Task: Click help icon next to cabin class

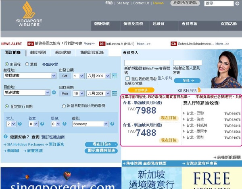Action: pyautogui.click(x=112, y=123)
